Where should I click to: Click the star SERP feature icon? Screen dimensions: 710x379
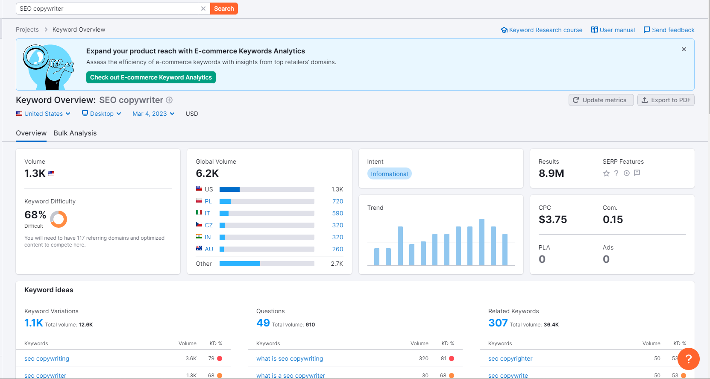pos(606,173)
